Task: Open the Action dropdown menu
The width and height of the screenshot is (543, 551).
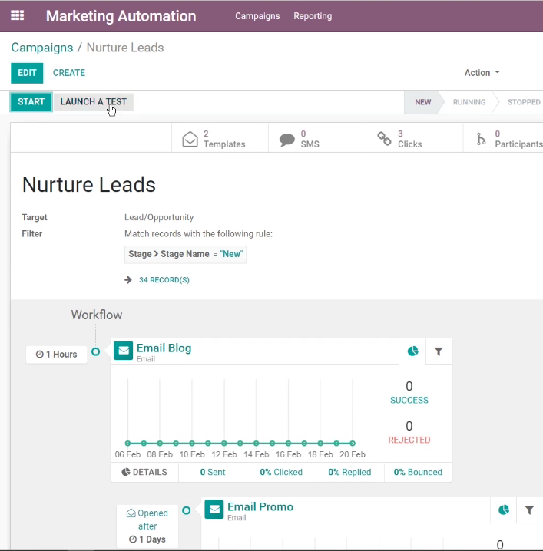Action: click(x=482, y=73)
